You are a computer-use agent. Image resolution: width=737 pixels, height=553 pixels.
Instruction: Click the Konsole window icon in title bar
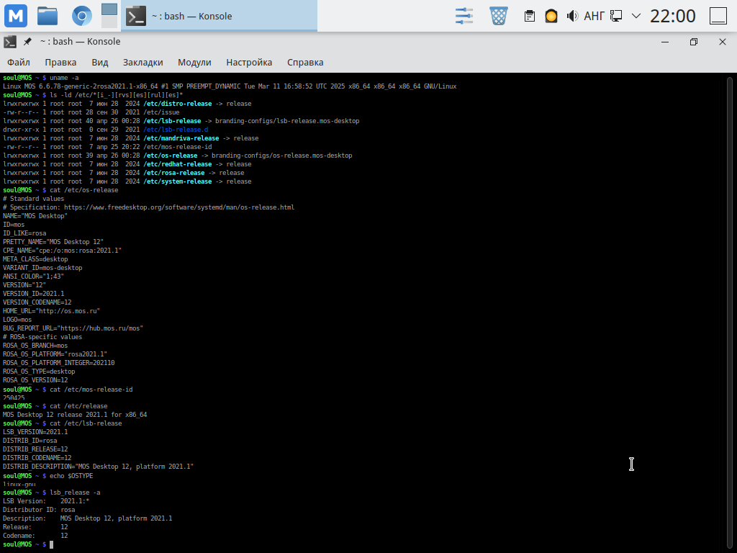click(x=10, y=42)
